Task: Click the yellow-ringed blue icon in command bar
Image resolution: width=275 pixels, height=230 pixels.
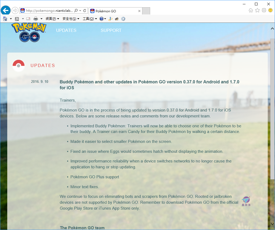Action: pos(110,19)
